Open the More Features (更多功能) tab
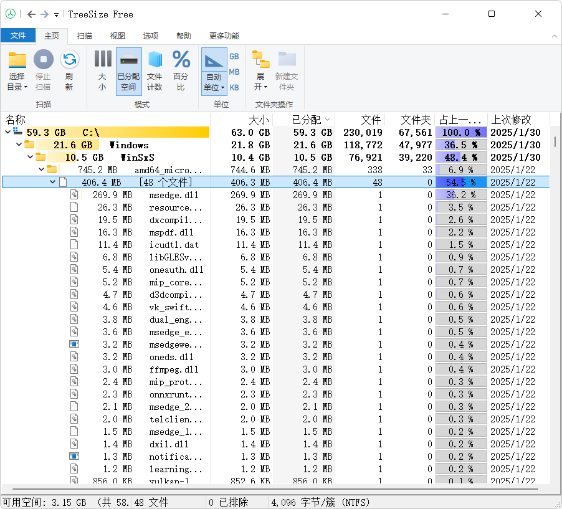The height and width of the screenshot is (509, 562). pos(224,36)
